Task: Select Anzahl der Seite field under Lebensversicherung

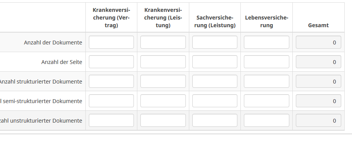Action: pos(267,62)
